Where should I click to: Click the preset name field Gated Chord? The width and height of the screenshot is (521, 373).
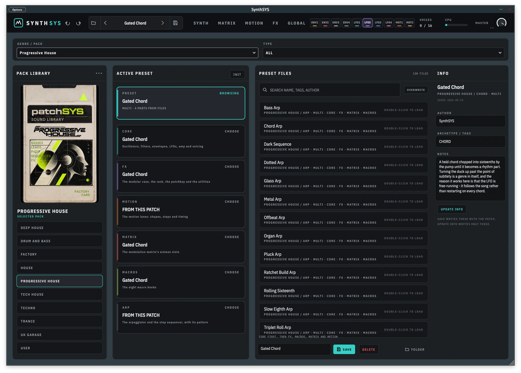294,349
